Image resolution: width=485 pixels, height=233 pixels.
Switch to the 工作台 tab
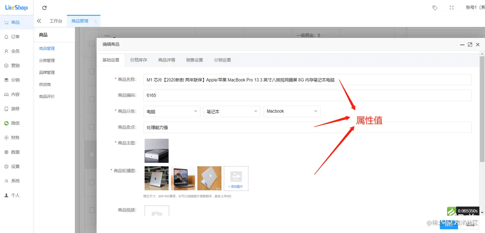[x=56, y=21]
